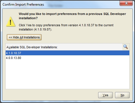Select installation 4.0.0.13.80 in list
Image resolution: width=135 pixels, height=103 pixels.
[x=67, y=58]
